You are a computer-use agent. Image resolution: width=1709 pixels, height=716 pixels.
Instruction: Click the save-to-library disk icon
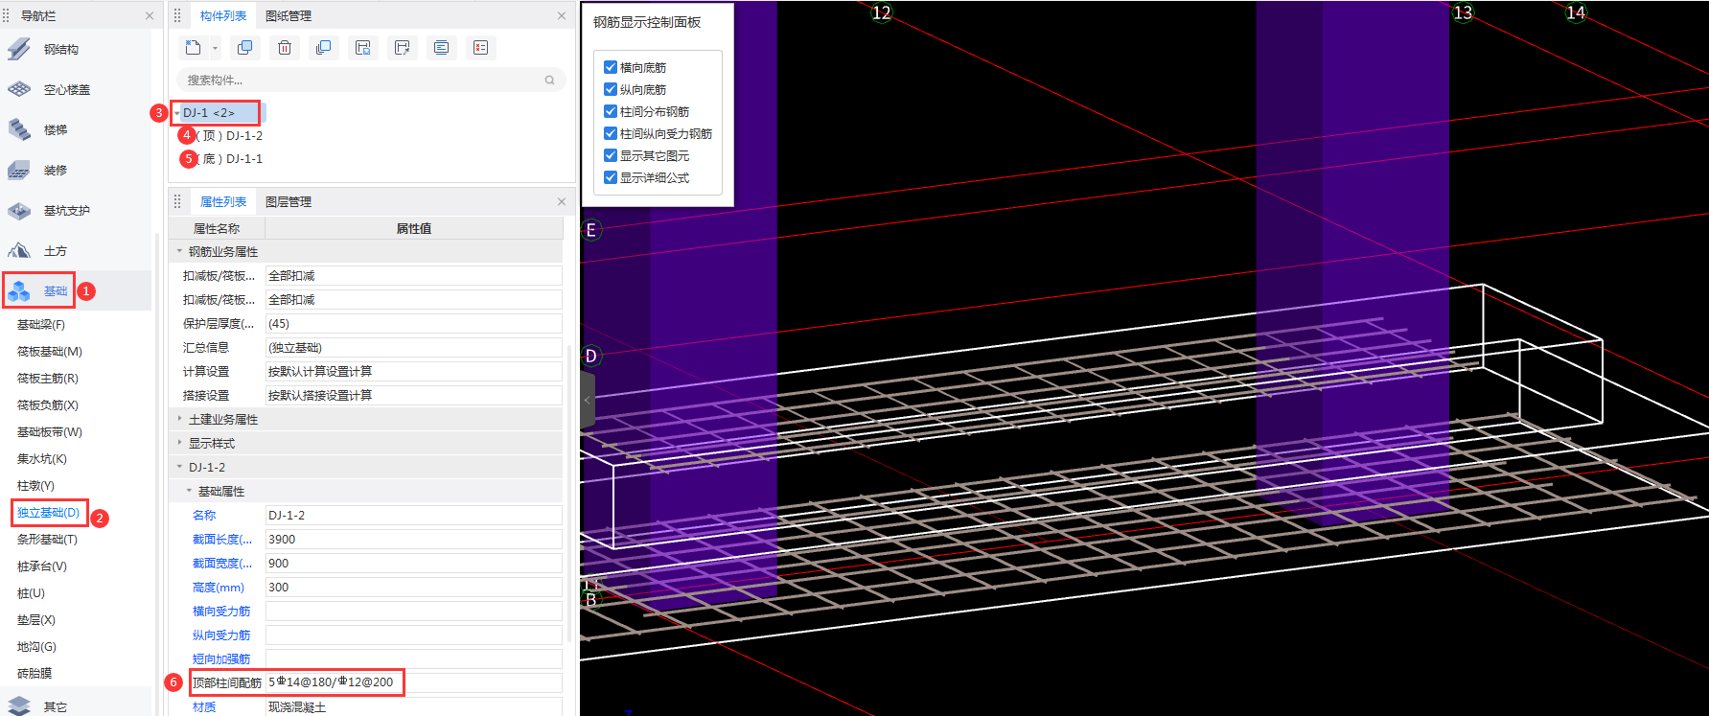tap(363, 48)
